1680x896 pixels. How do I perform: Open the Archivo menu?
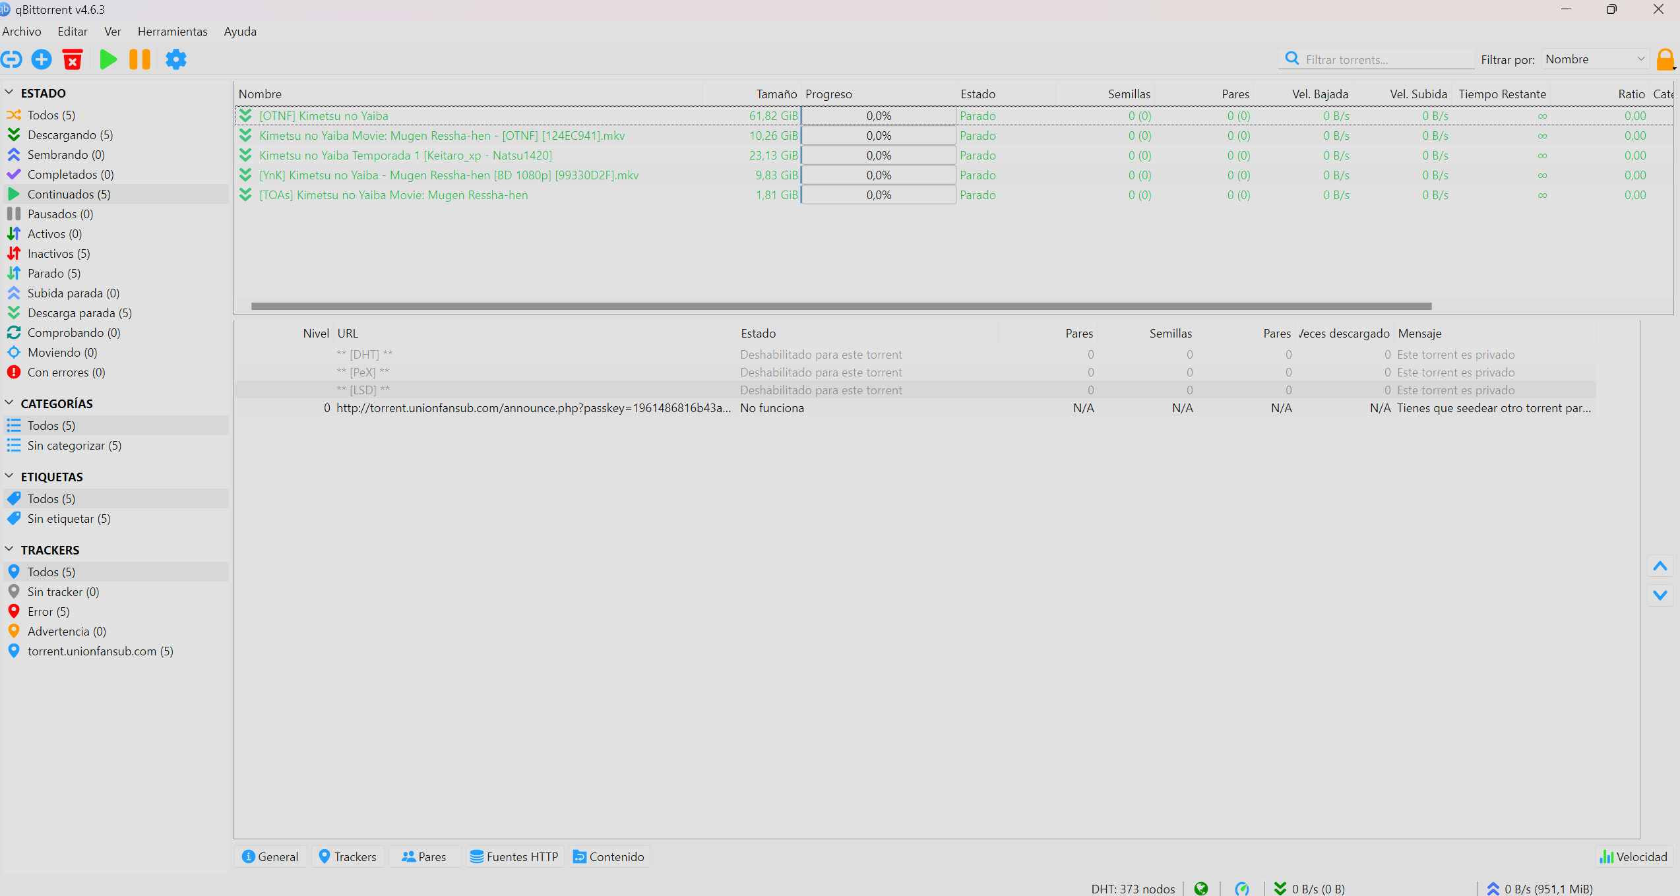[22, 32]
